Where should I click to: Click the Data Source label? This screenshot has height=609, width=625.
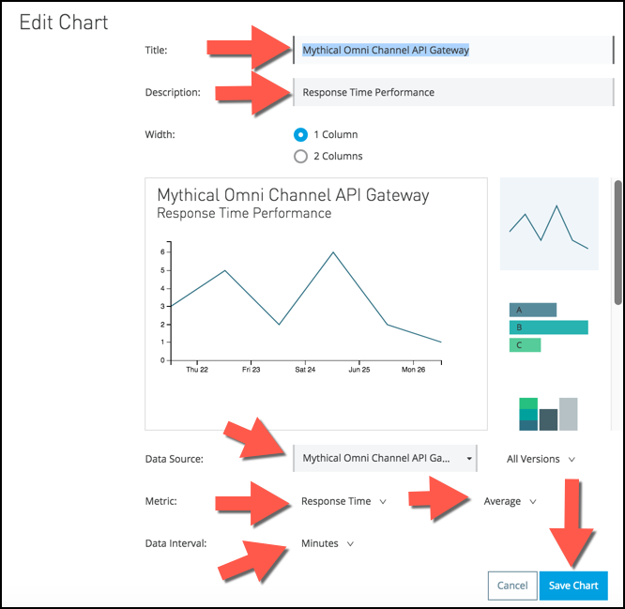175,459
